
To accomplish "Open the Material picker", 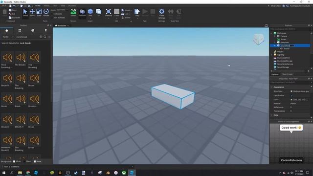I will tap(109, 13).
